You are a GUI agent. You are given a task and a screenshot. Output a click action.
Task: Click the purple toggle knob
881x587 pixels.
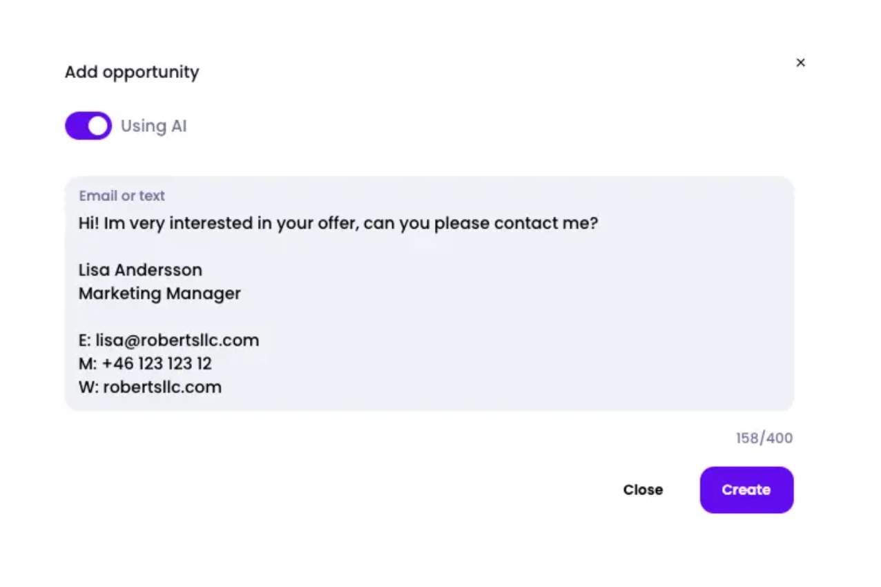pyautogui.click(x=97, y=126)
